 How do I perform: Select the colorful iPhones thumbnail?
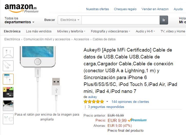tap(8, 92)
